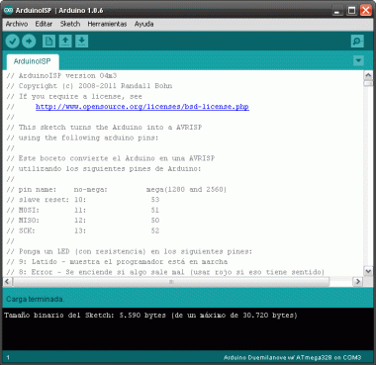
Task: Click the Verify checkmark icon
Action: [13, 42]
